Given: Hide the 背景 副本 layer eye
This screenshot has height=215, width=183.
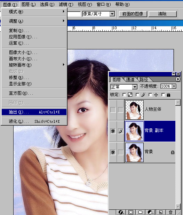Looking at the screenshot, I should (x=113, y=131).
